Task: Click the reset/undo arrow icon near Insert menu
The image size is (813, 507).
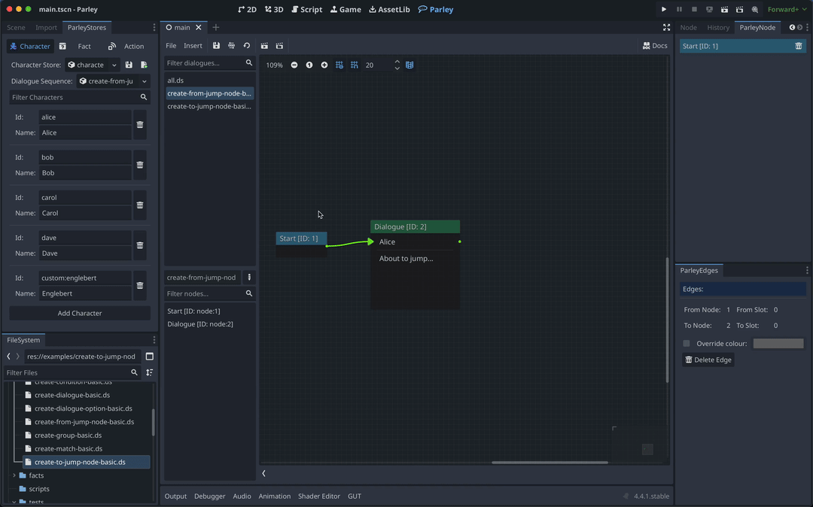Action: pos(246,46)
